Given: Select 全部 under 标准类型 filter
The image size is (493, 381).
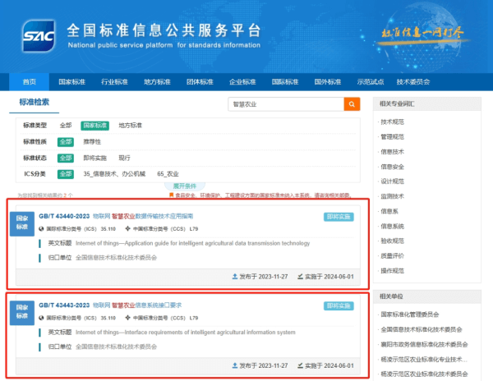Looking at the screenshot, I should pos(66,126).
